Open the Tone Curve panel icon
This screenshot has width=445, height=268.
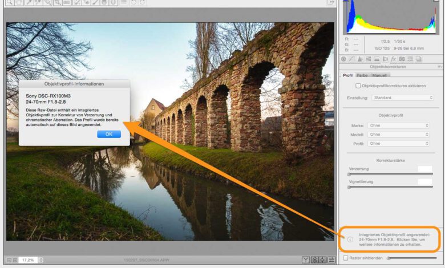(351, 59)
